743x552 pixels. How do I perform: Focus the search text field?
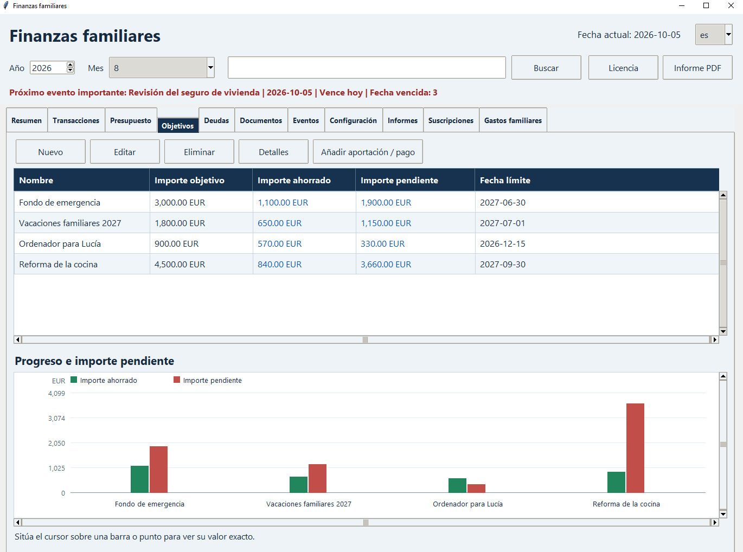367,68
